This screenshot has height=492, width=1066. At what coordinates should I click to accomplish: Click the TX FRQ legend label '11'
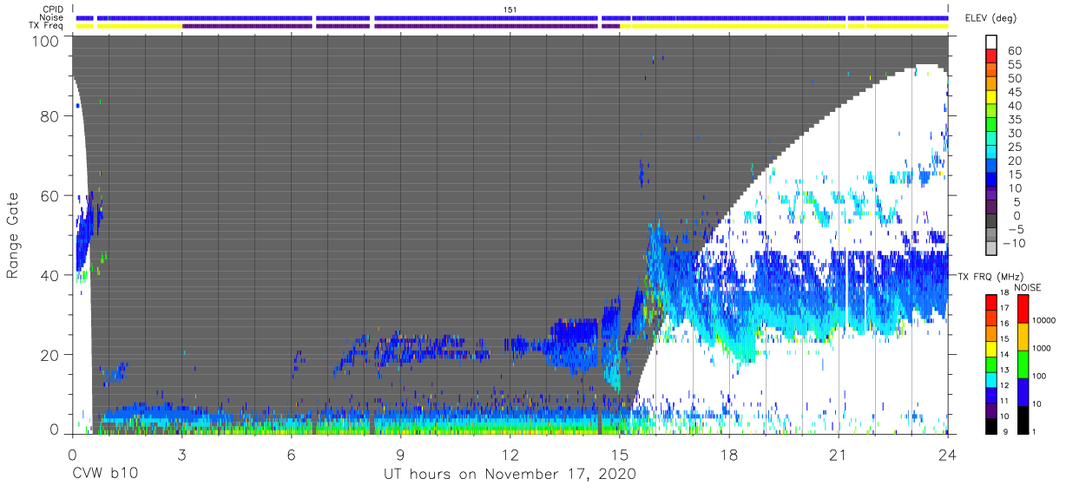(1005, 401)
